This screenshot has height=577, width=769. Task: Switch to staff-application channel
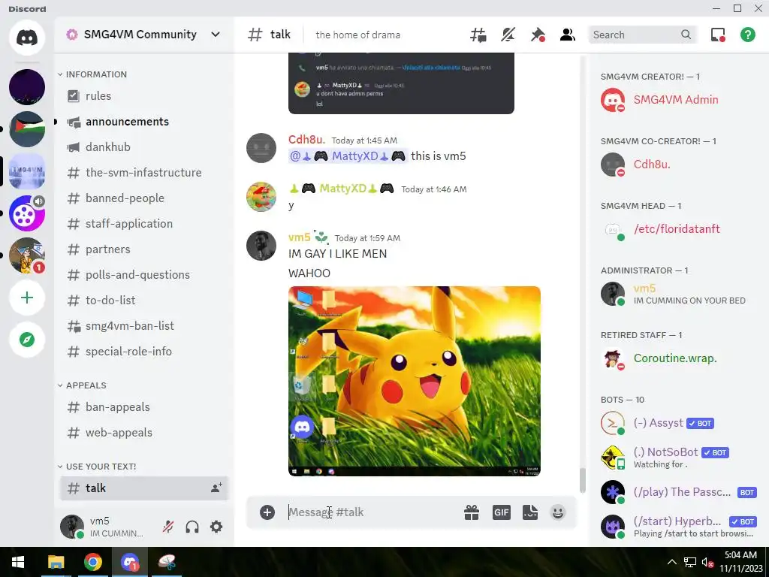point(143,224)
